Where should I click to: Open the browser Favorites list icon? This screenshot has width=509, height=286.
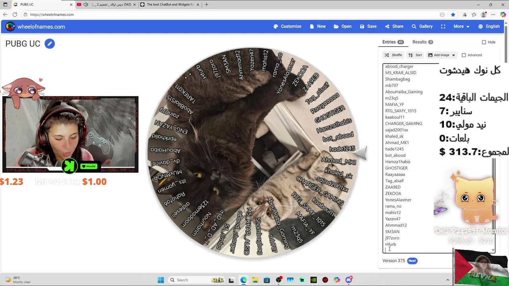(x=474, y=15)
